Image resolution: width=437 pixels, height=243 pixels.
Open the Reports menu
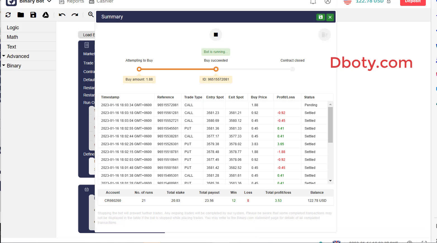tap(72, 2)
